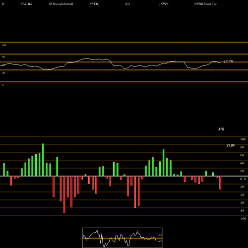Click the last red bar in MR histogram
This screenshot has width=248, height=248.
click(220, 183)
